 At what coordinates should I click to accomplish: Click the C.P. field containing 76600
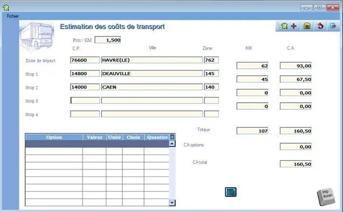pyautogui.click(x=85, y=60)
